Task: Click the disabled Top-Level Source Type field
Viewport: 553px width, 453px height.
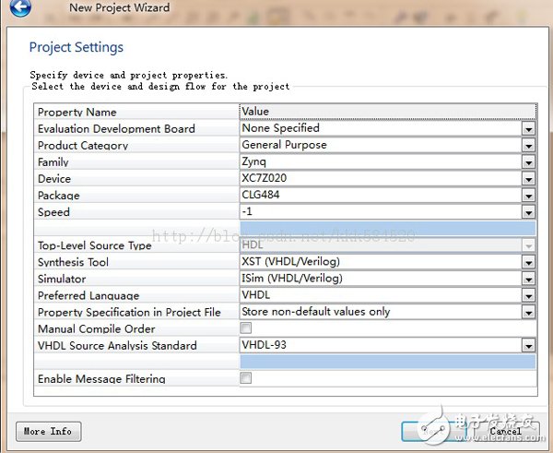Action: (380, 245)
